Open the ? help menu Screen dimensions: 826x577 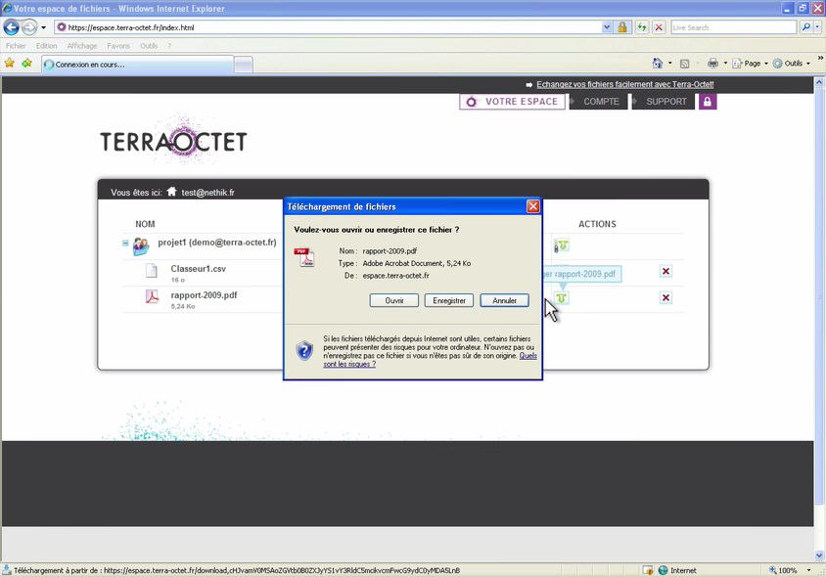(169, 46)
